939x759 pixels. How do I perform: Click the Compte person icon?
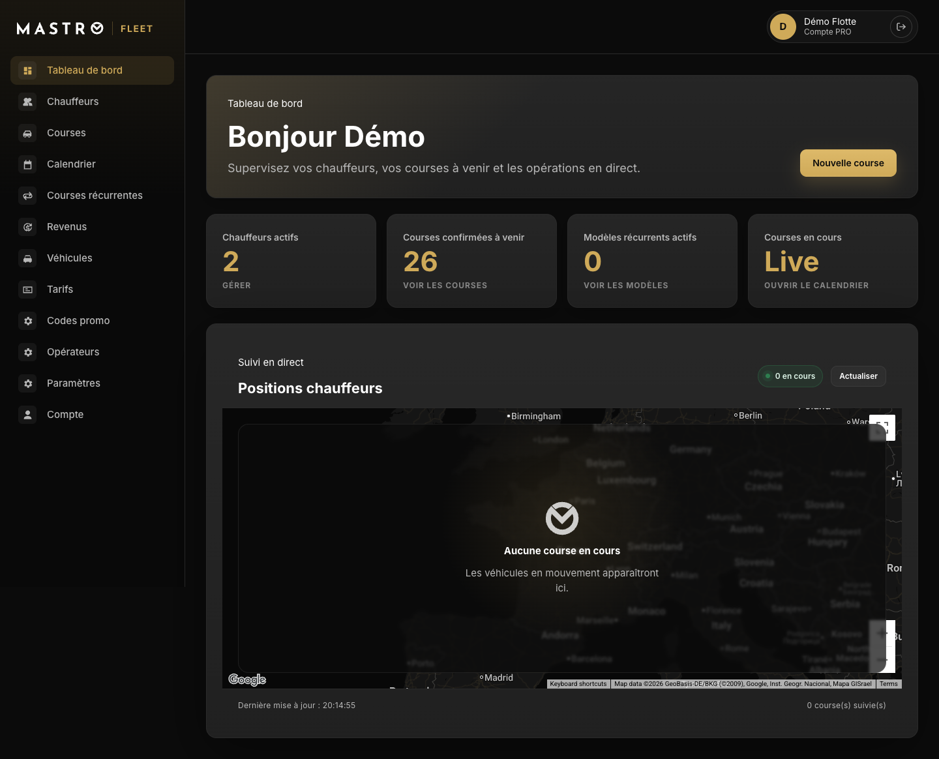pyautogui.click(x=27, y=415)
